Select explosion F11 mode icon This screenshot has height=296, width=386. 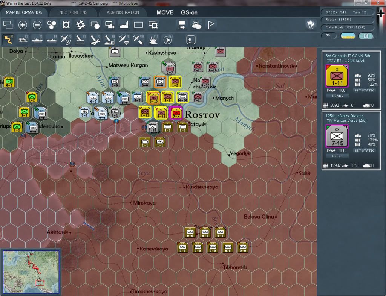click(153, 39)
